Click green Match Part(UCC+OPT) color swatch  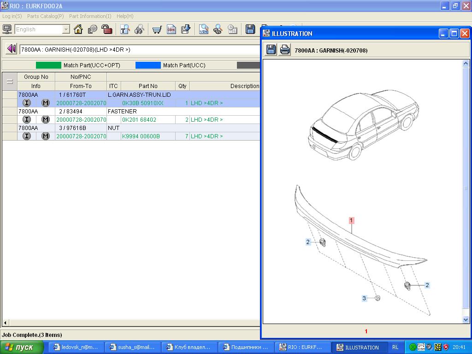click(48, 65)
